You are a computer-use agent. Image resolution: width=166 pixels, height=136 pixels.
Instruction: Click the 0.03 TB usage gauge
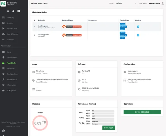point(40,123)
